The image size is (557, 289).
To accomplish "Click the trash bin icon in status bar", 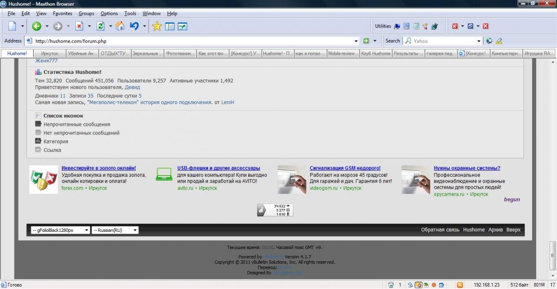I will 390,285.
